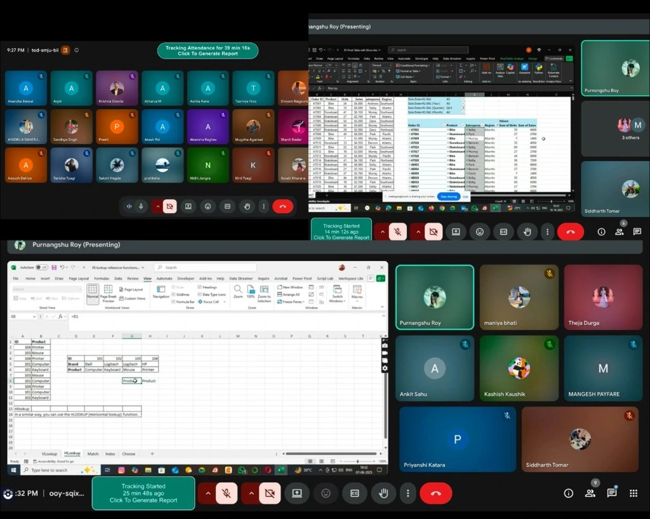Select Priyanshi Katara participant tile
This screenshot has width=650, height=519.
pyautogui.click(x=458, y=440)
